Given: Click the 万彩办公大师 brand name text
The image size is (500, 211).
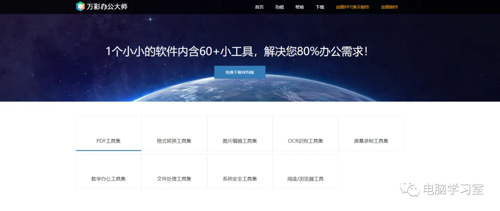Looking at the screenshot, I should [107, 6].
